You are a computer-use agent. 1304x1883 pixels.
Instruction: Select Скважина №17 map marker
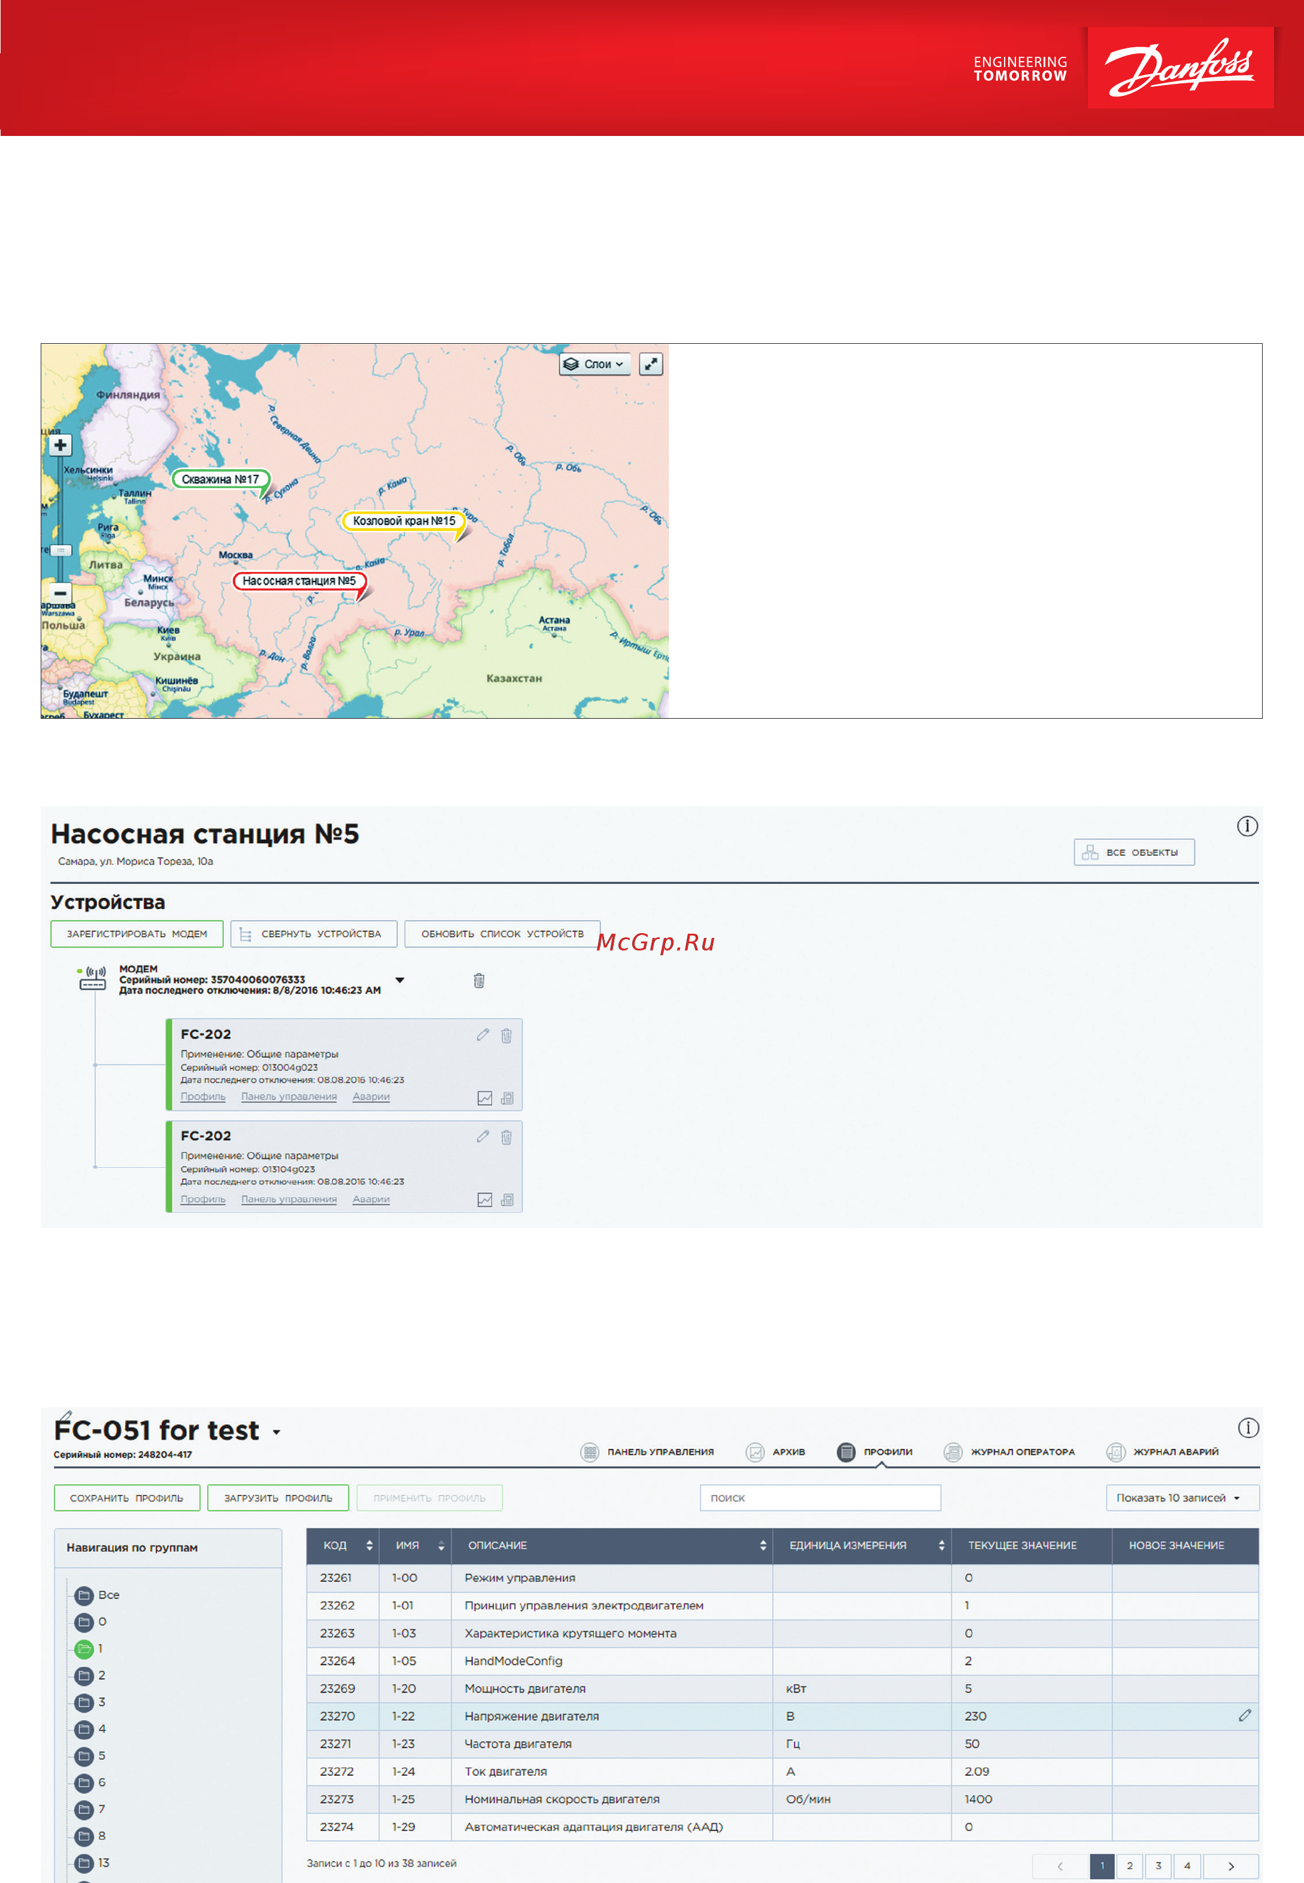tap(220, 480)
